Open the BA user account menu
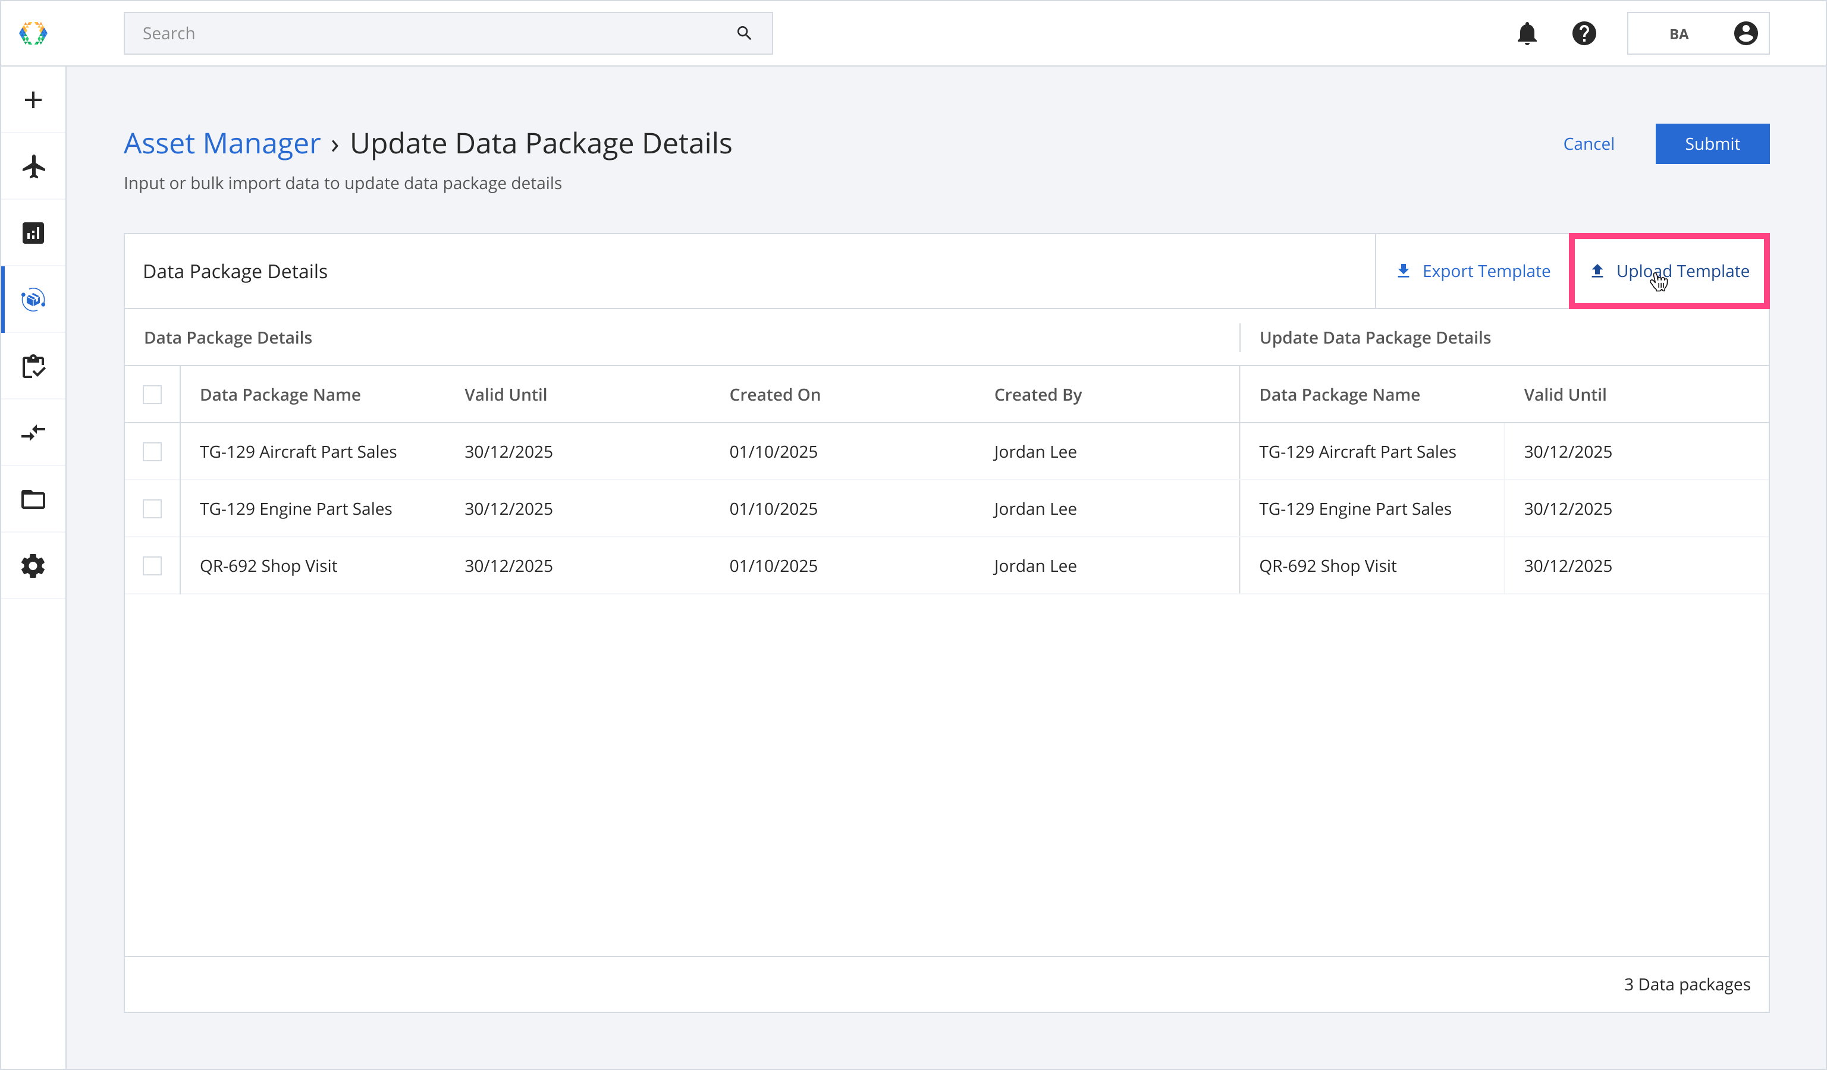1827x1070 pixels. coord(1698,33)
